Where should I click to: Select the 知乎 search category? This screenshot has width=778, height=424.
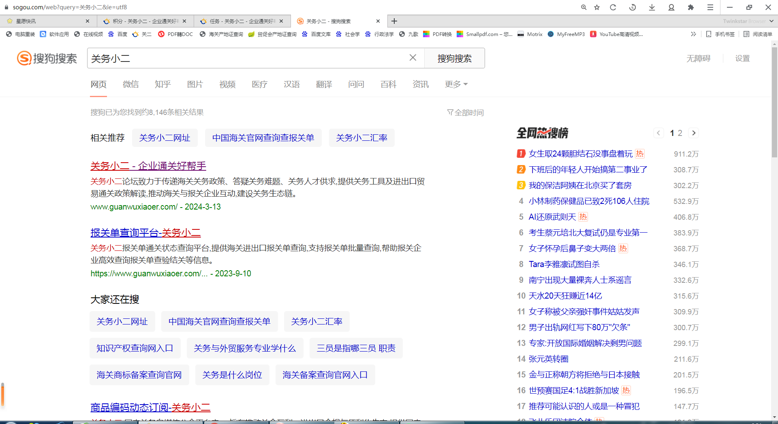click(162, 84)
